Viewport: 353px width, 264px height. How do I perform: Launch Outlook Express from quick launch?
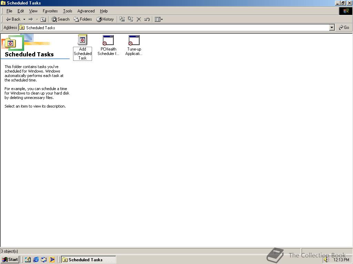click(44, 260)
